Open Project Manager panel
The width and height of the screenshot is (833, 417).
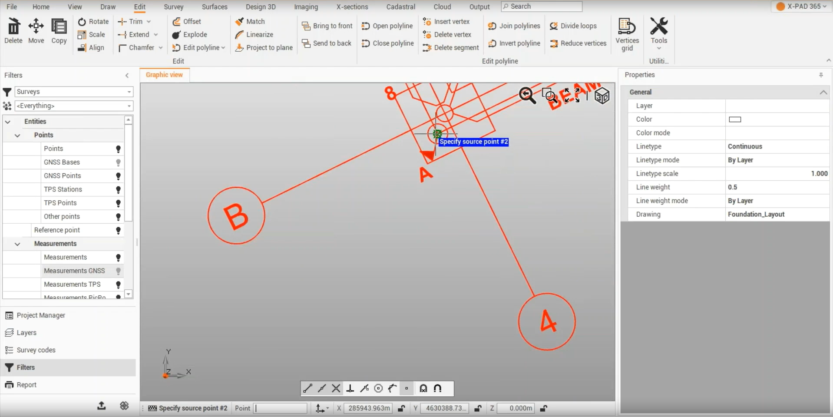tap(41, 315)
